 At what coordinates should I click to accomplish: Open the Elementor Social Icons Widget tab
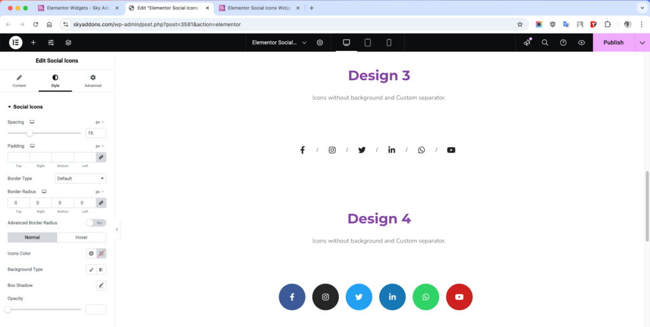[x=258, y=8]
